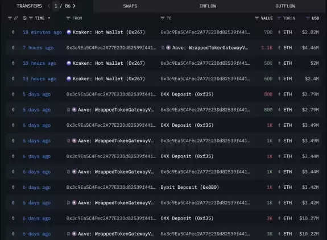The width and height of the screenshot is (327, 240).
Task: Click Aave logo in the $2.79M inflow row
Action: click(74, 110)
